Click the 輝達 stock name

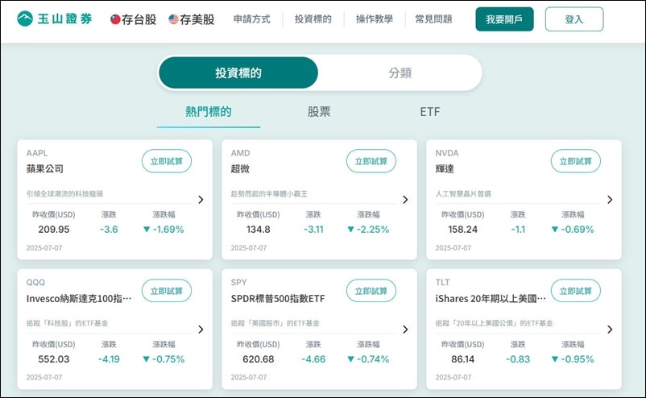point(445,169)
